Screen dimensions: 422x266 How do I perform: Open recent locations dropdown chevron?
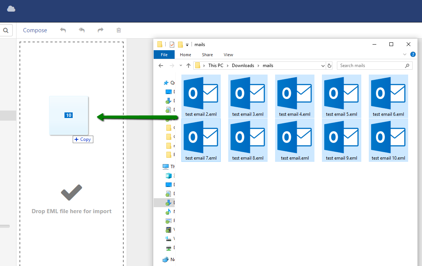click(181, 65)
